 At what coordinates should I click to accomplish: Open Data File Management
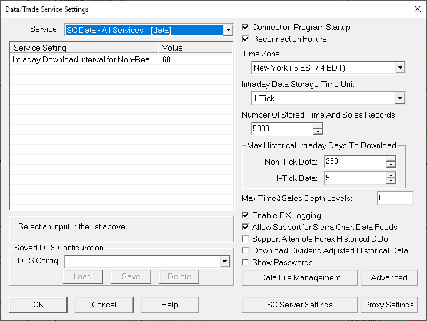click(x=300, y=277)
